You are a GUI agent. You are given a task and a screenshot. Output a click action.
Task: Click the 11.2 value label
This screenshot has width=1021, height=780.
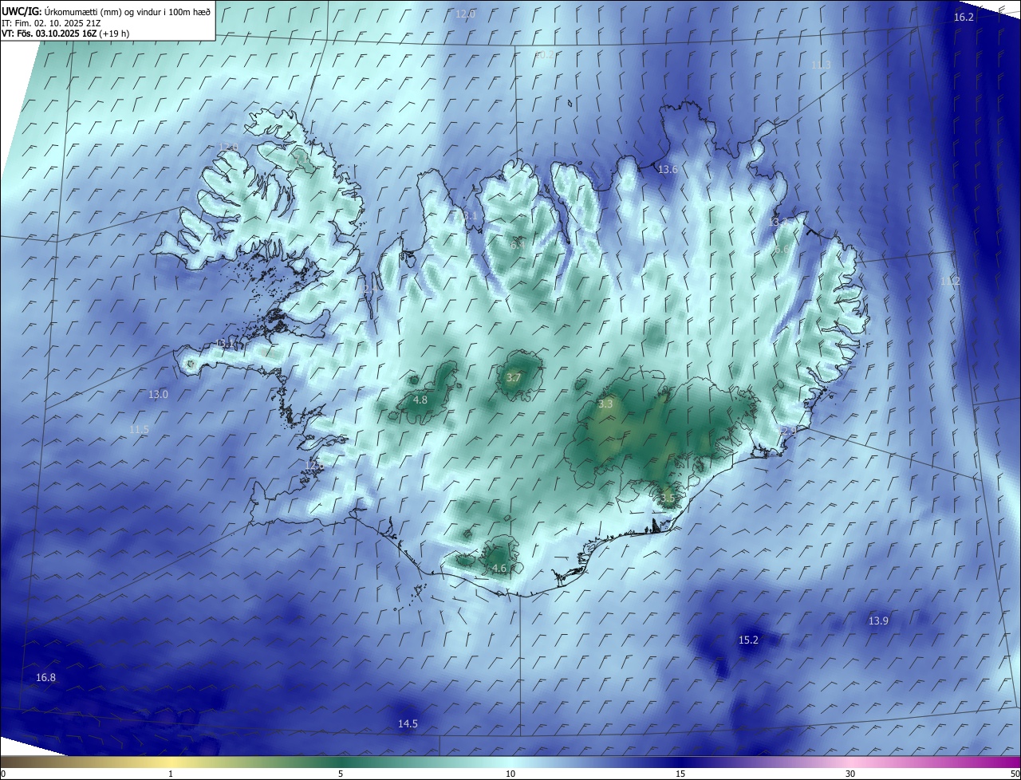[950, 281]
